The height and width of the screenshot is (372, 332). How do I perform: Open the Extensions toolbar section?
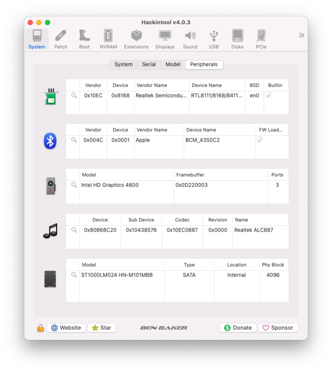pyautogui.click(x=136, y=40)
